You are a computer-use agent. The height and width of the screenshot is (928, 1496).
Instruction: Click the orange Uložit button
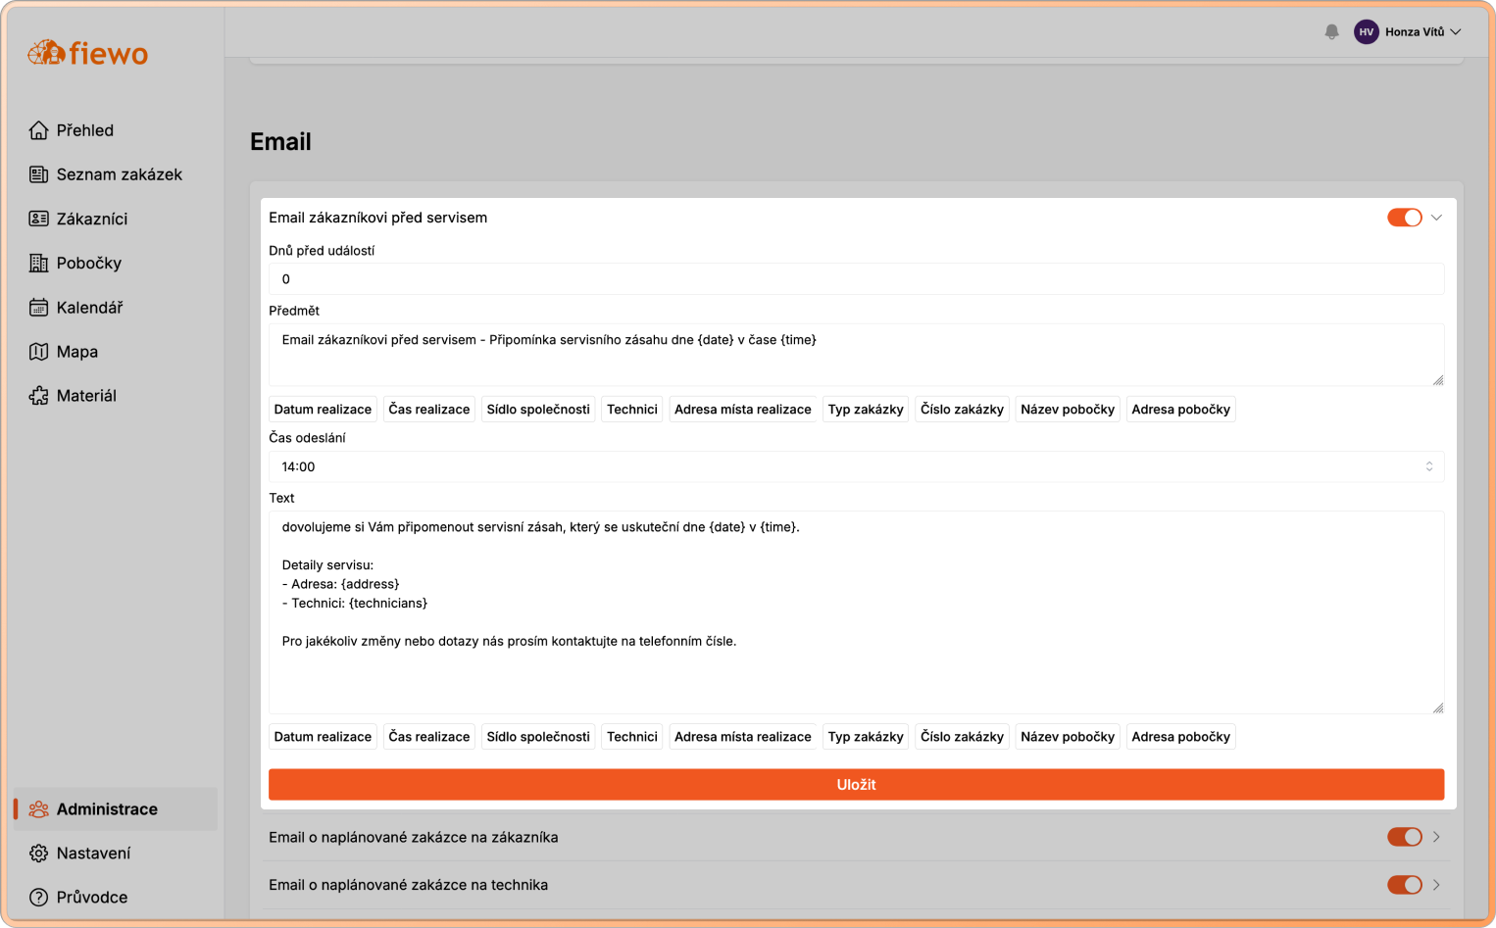click(856, 785)
